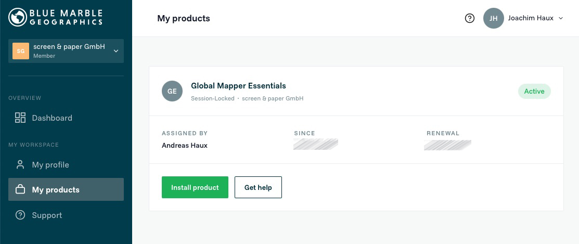
Task: Click the GE product avatar
Action: [172, 91]
